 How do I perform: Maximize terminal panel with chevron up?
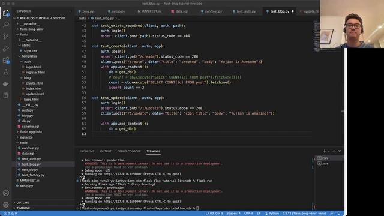tap(334, 151)
